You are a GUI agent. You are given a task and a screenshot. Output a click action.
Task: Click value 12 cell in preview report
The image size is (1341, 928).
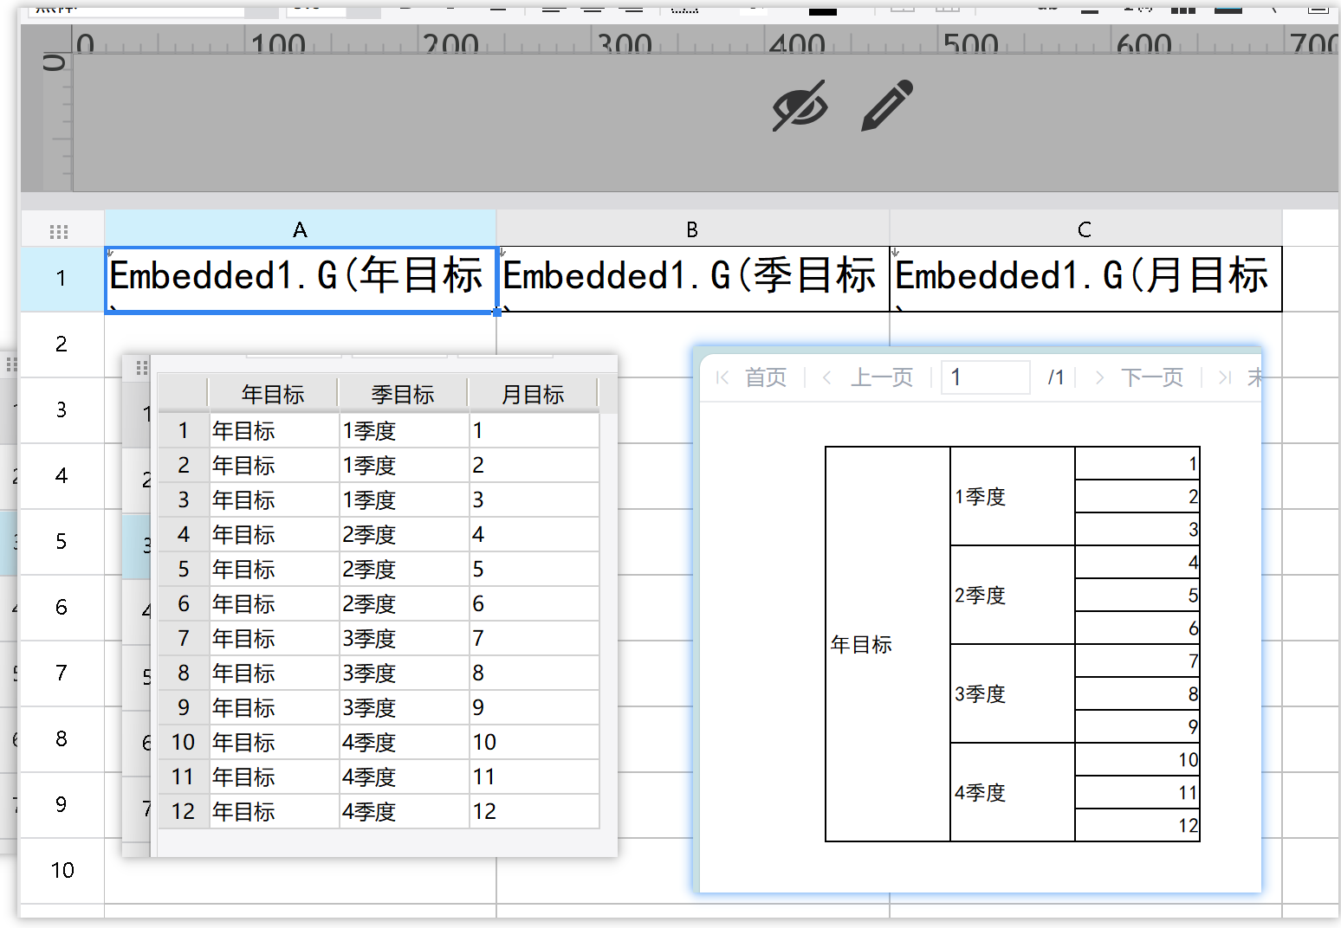point(1137,826)
